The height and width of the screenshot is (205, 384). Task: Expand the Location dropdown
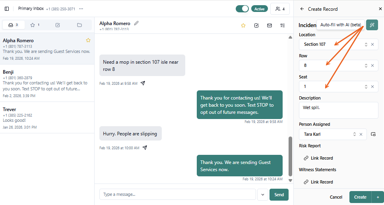366,44
